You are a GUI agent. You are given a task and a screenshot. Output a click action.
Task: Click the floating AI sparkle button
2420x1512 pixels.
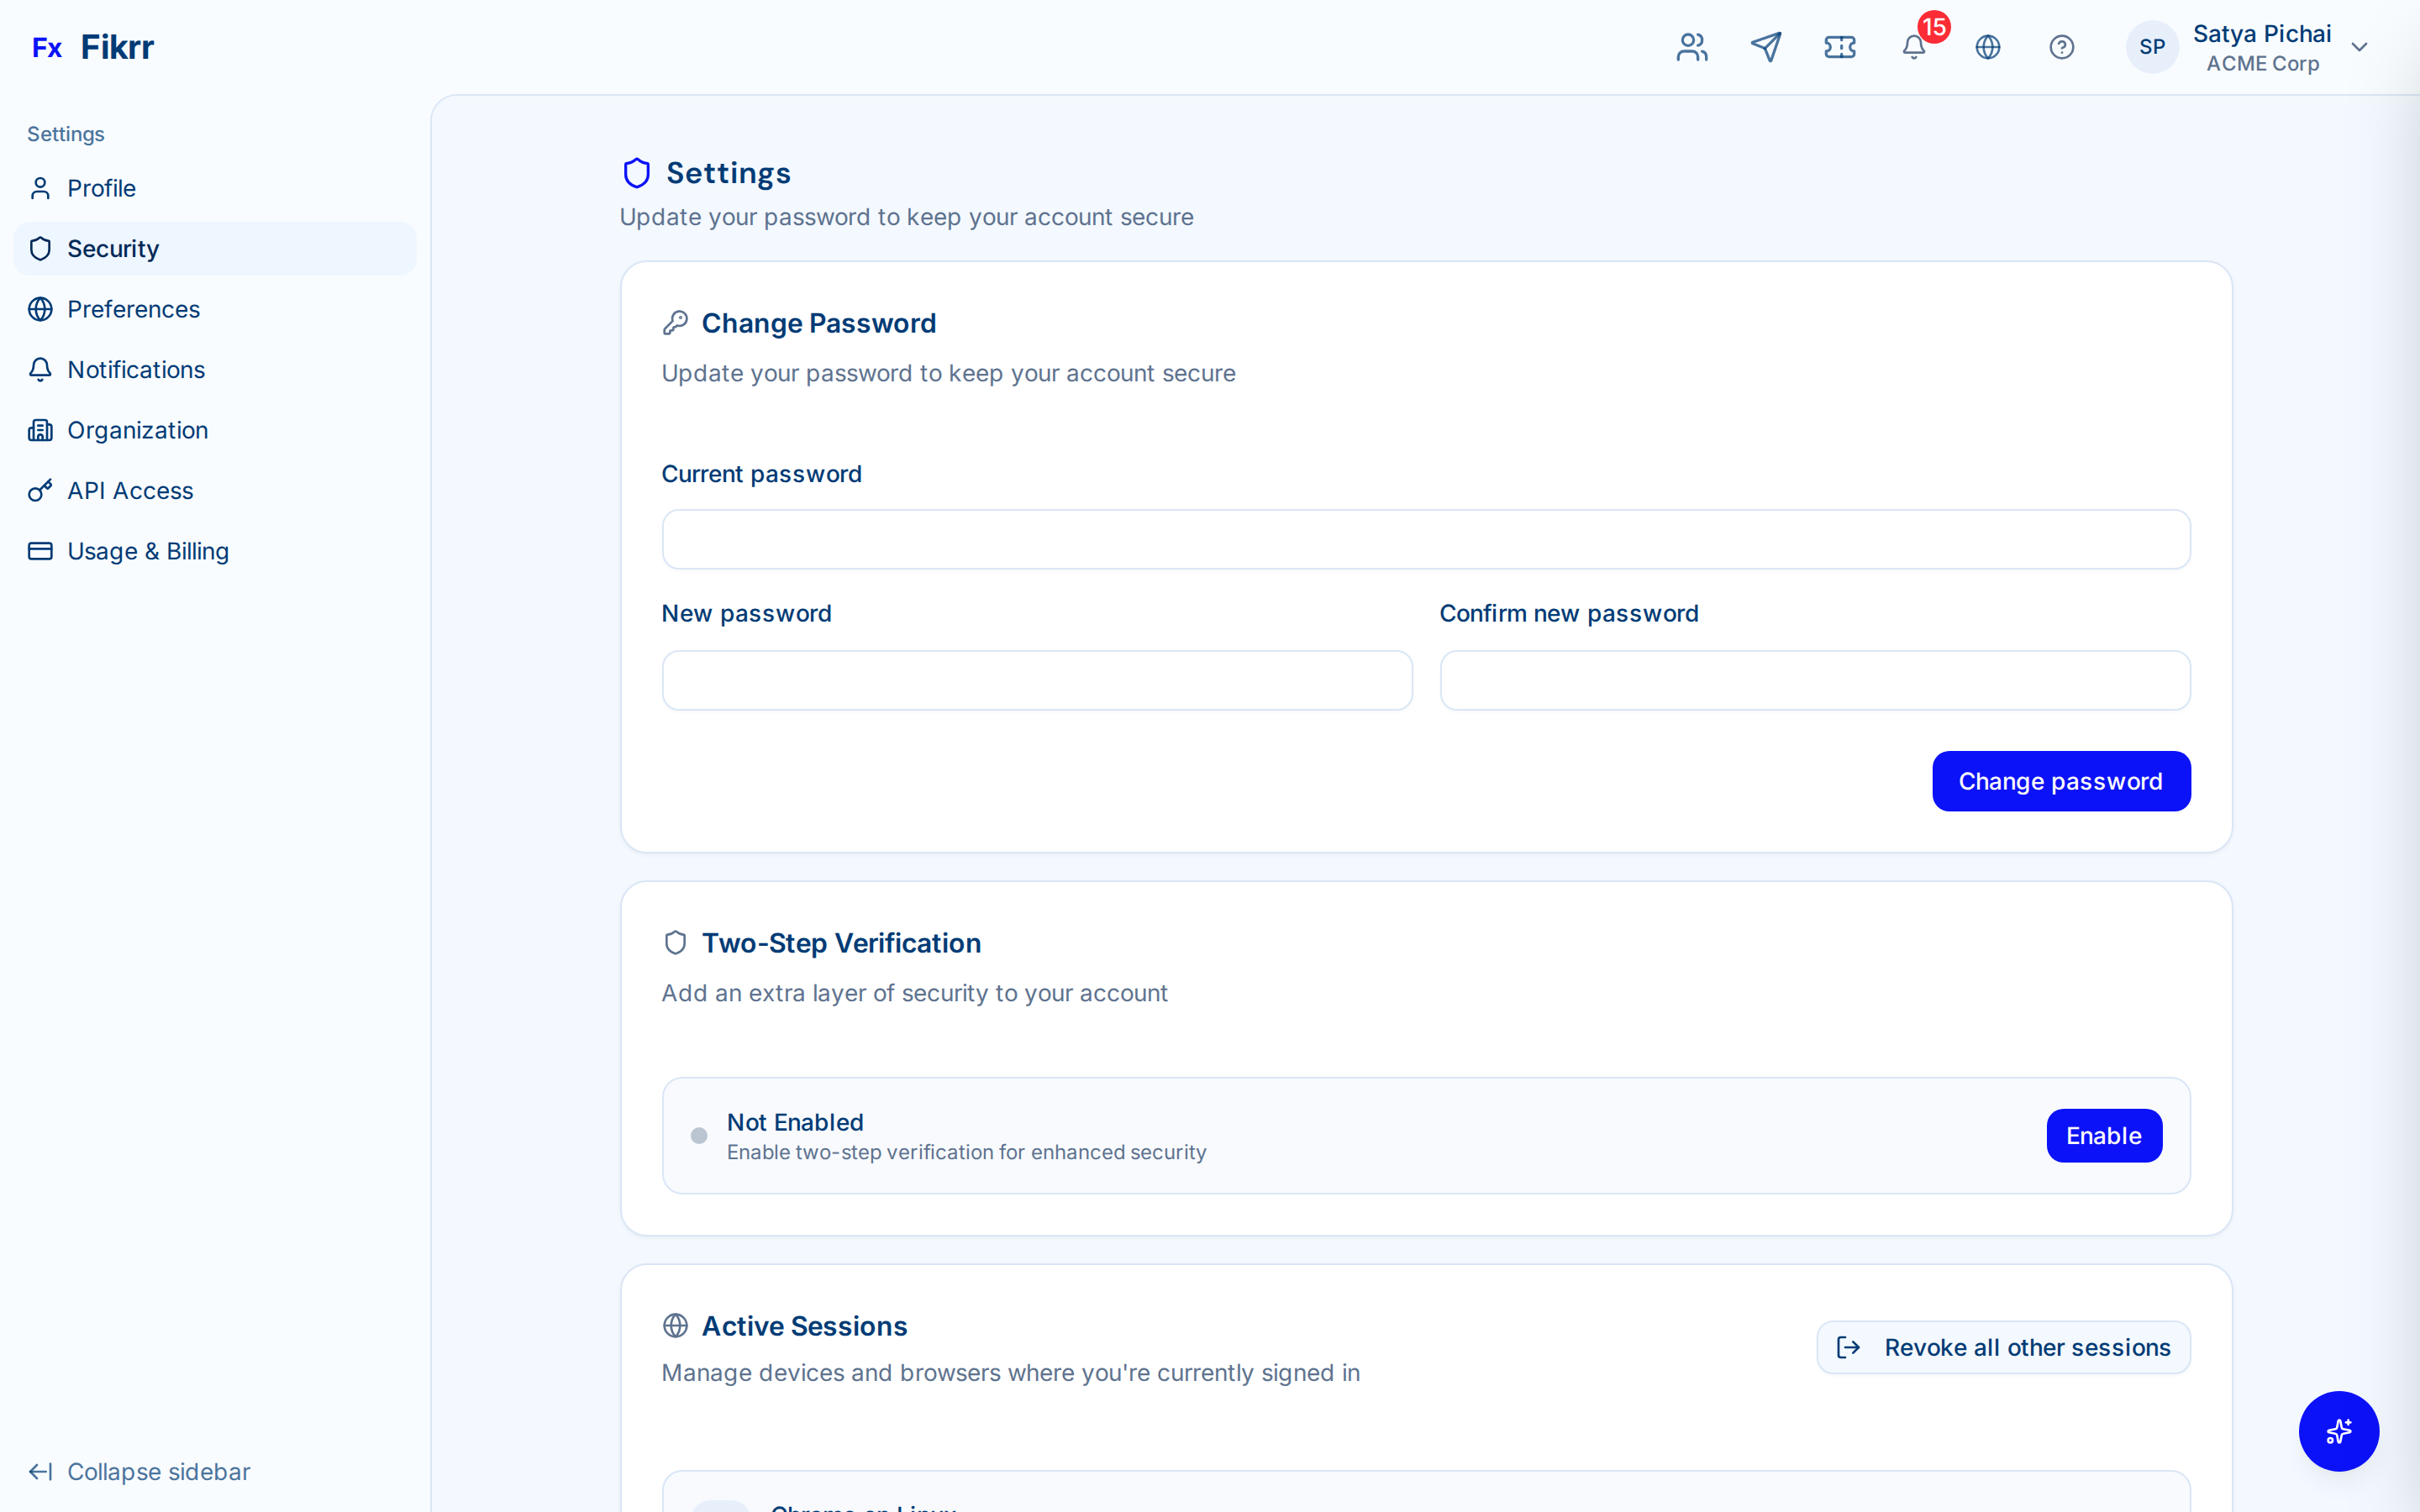tap(2338, 1431)
